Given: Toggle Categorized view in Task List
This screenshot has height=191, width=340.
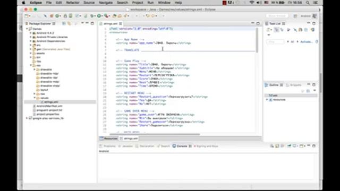Looking at the screenshot, I should point(276,30).
